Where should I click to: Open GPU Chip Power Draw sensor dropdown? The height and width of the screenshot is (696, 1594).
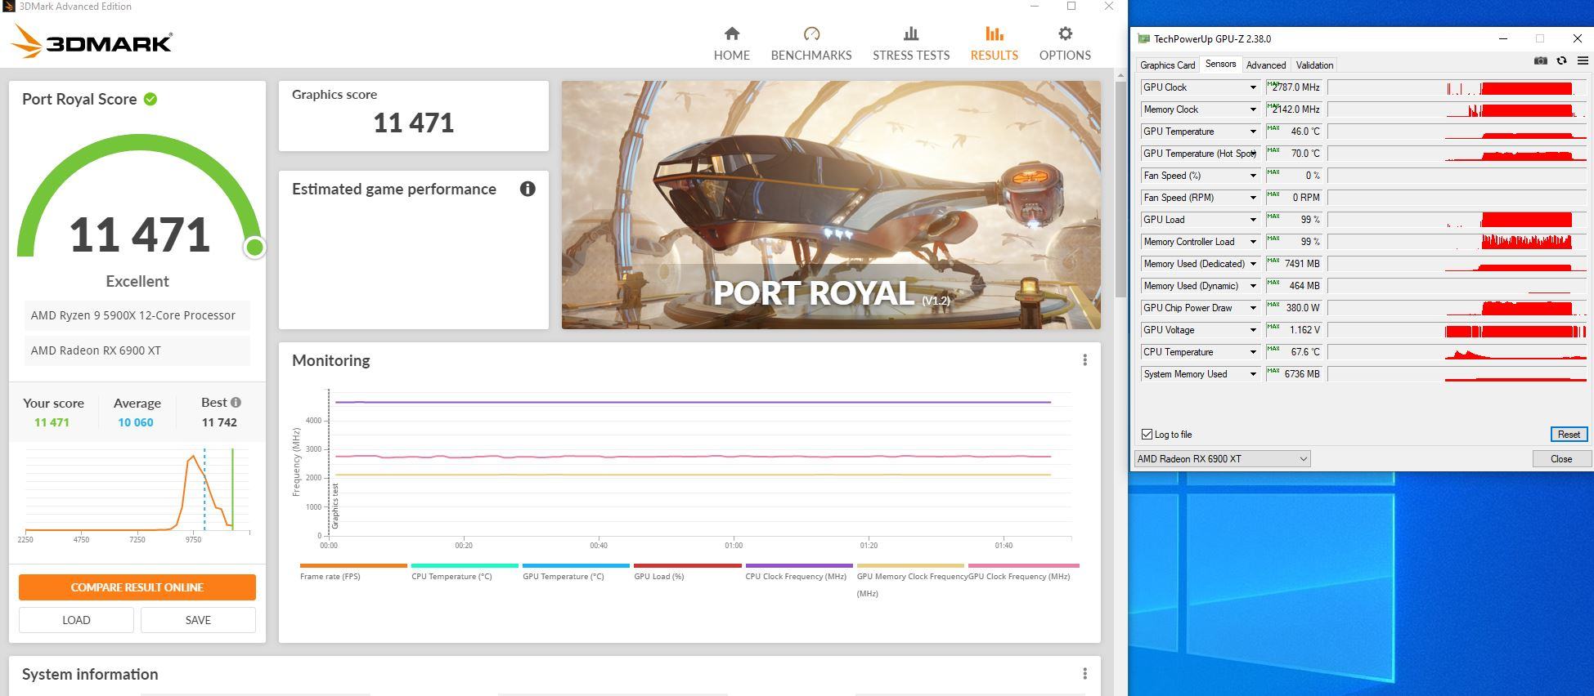coord(1252,308)
